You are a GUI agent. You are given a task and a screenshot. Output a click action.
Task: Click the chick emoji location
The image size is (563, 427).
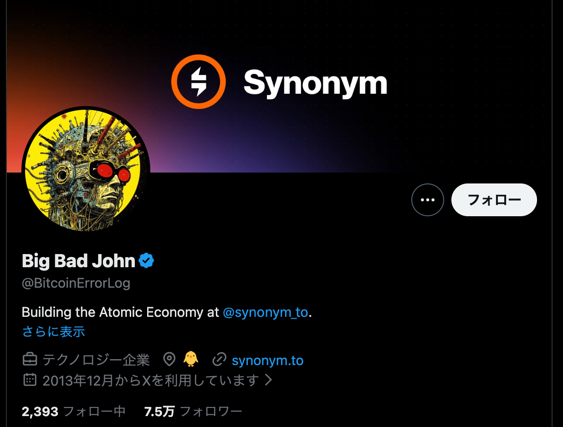(191, 359)
